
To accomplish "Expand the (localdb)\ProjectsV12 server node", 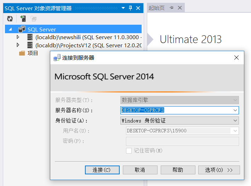I will [18, 45].
